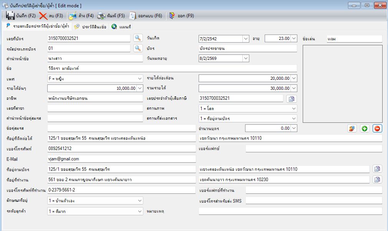Click the Print (F5) printer button

pos(111,16)
